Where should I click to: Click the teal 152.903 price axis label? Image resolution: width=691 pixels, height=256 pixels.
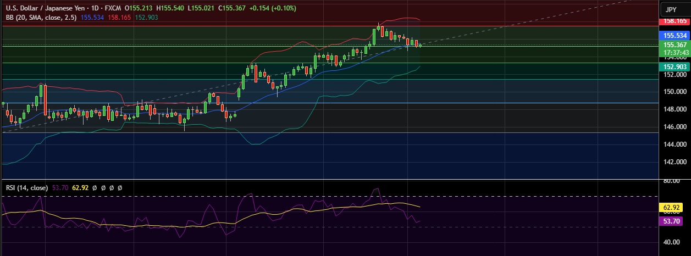[673, 66]
